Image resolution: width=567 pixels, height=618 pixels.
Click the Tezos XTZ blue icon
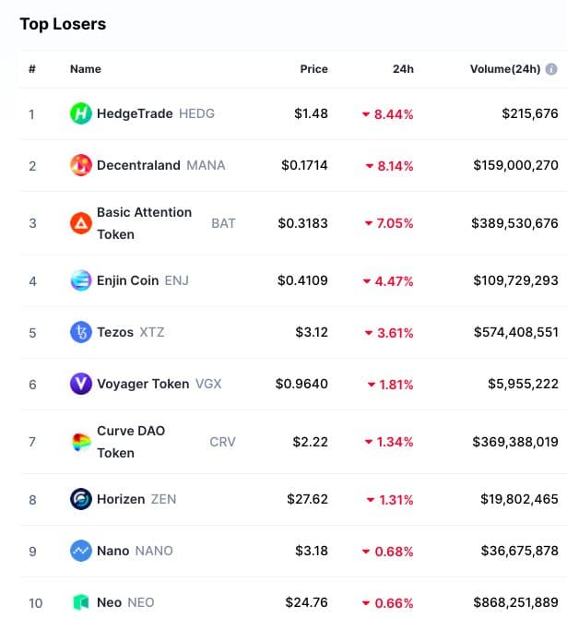(x=81, y=332)
